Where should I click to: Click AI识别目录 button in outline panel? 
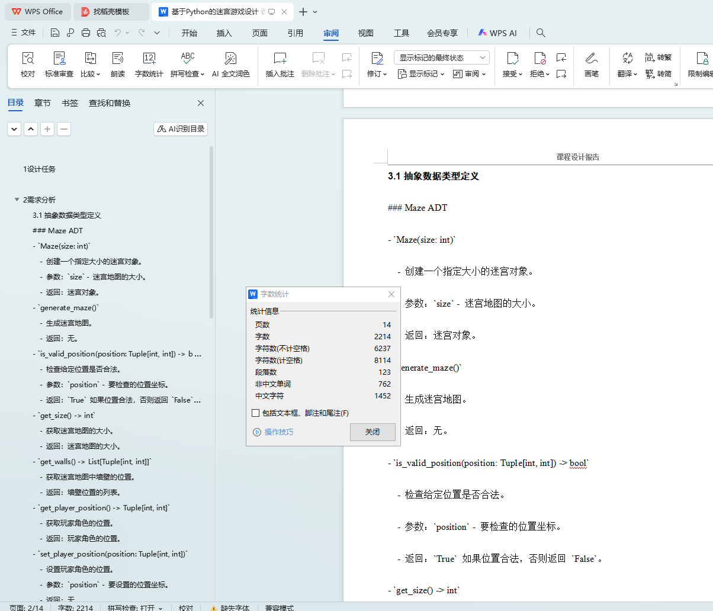pyautogui.click(x=181, y=129)
